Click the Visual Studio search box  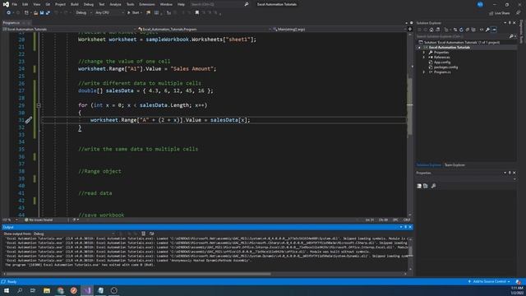[219, 4]
